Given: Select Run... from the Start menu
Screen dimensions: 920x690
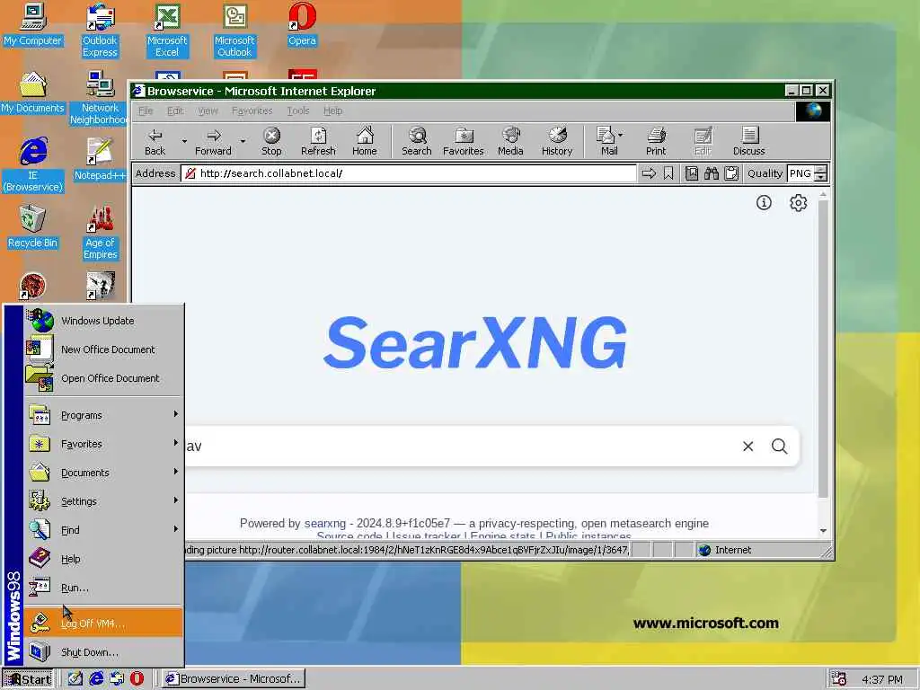Looking at the screenshot, I should [103, 588].
